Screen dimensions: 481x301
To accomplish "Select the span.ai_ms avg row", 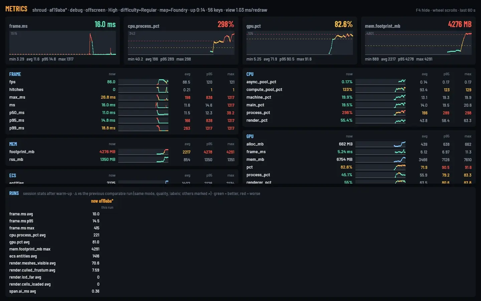I will [54, 291].
